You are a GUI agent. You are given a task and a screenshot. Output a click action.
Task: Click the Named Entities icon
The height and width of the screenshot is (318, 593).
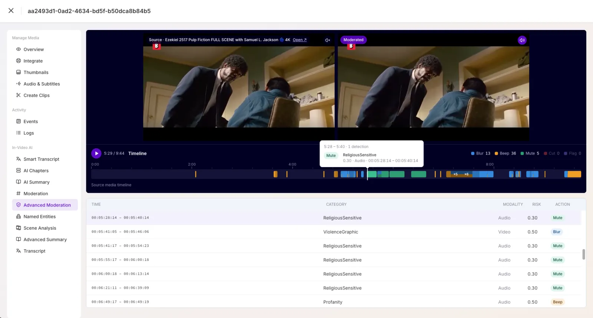19,216
